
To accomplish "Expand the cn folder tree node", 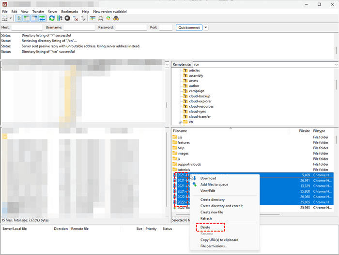I will pyautogui.click(x=180, y=122).
